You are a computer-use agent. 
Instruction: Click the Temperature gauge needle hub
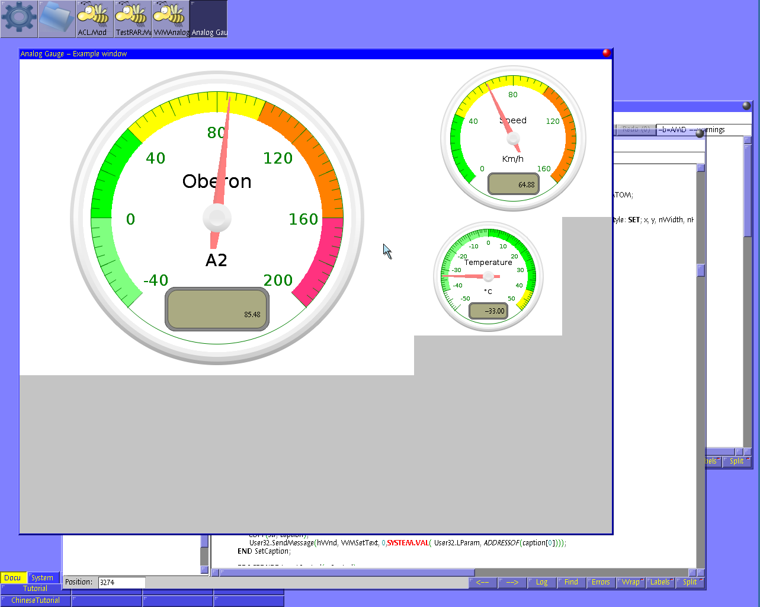pyautogui.click(x=488, y=276)
